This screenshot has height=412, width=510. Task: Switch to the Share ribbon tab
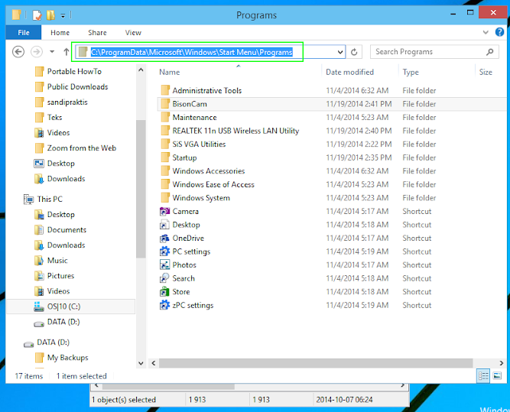tap(97, 33)
